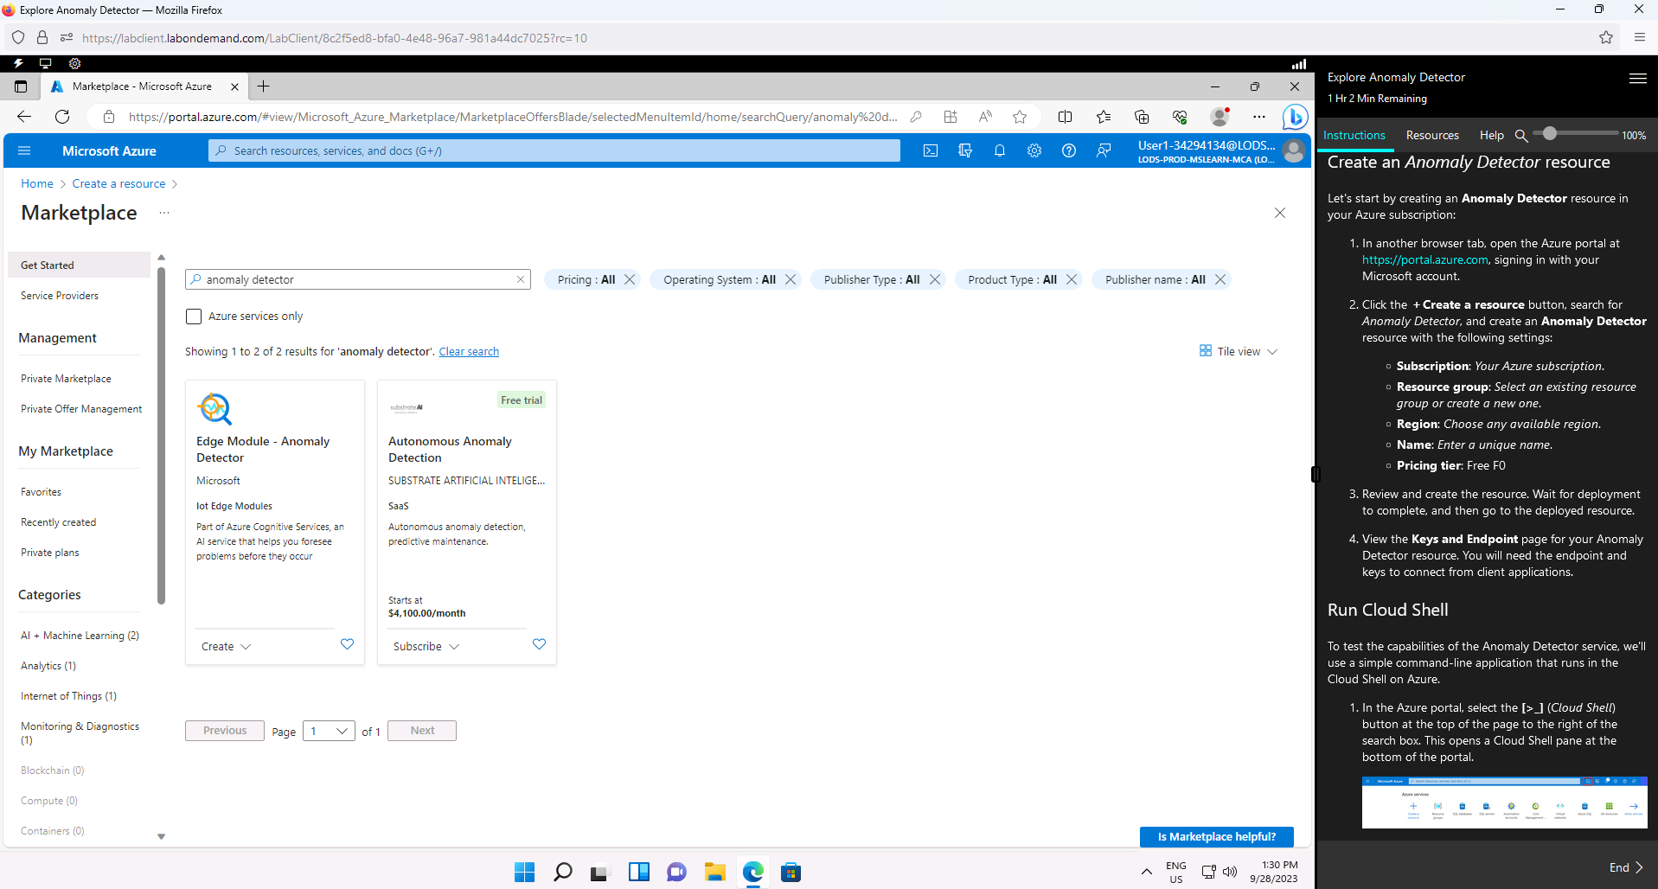Switch to the Resources tab in lab panel
Viewport: 1658px width, 889px height.
(1431, 135)
